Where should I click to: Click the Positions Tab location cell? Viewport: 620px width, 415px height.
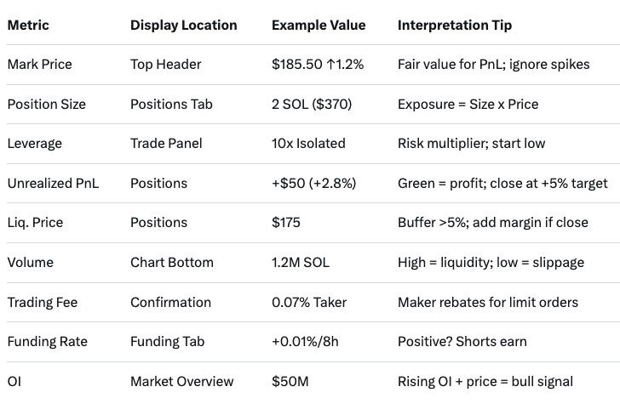[173, 105]
